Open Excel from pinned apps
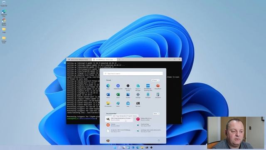The width and height of the screenshot is (266, 150). (118, 95)
